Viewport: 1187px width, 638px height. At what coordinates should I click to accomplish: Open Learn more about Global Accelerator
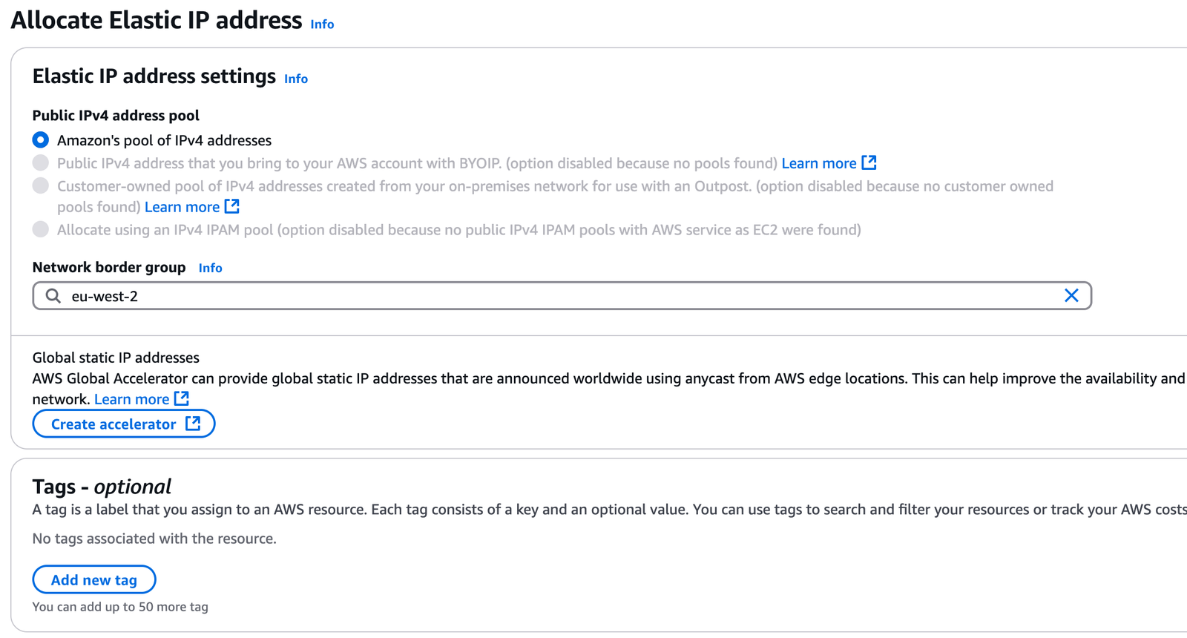coord(131,398)
